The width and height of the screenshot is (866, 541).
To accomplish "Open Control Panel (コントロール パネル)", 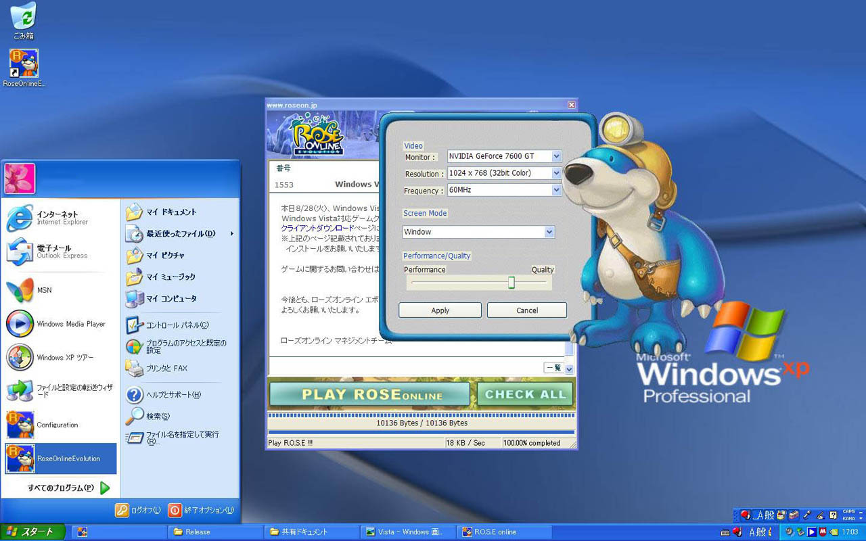I will point(176,325).
